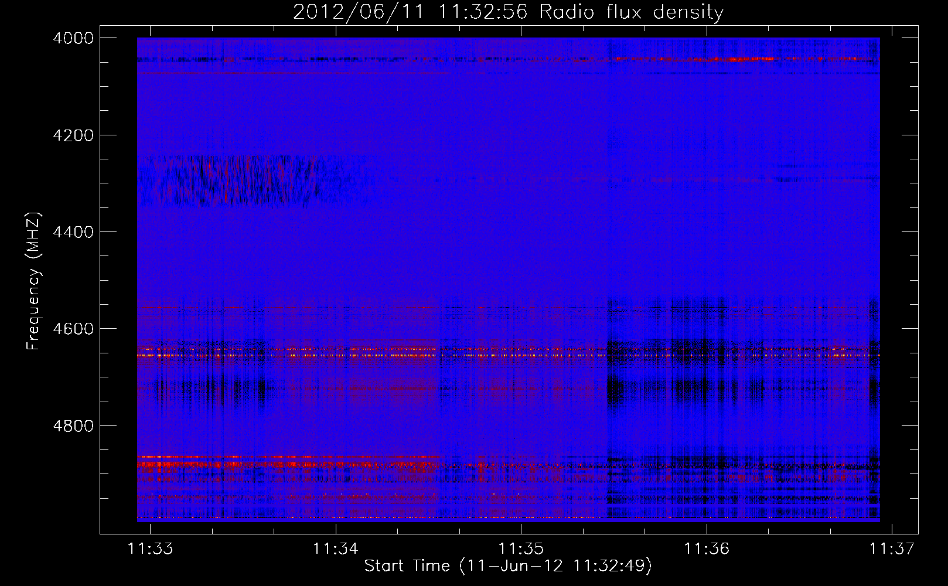
Task: Click the 4000 frequency tick label
Action: 73,38
